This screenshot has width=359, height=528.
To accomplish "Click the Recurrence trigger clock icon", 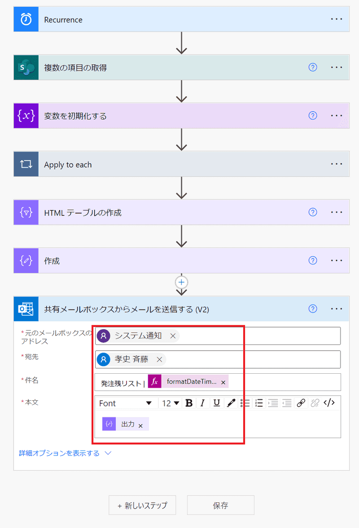I will tap(26, 19).
